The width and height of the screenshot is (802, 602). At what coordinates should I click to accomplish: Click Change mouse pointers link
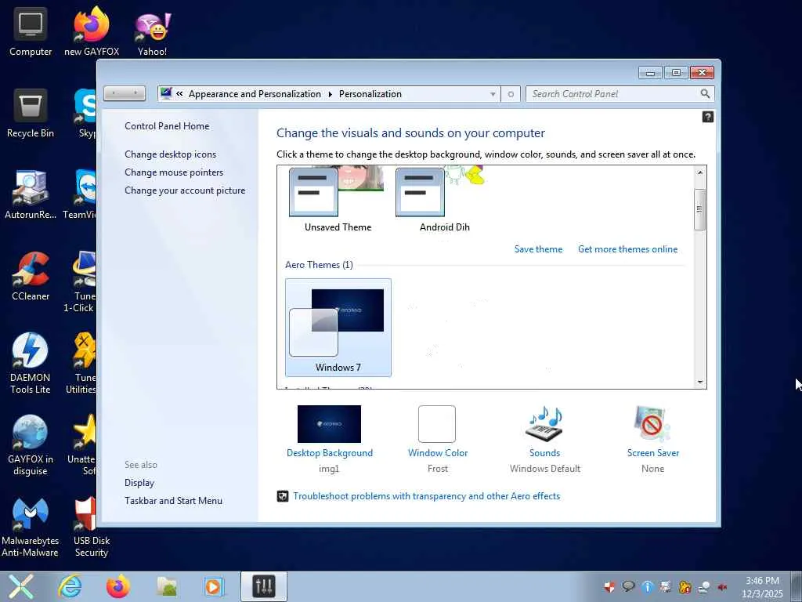click(174, 172)
